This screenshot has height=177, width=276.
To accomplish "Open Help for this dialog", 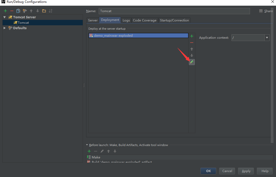I will [x=265, y=171].
